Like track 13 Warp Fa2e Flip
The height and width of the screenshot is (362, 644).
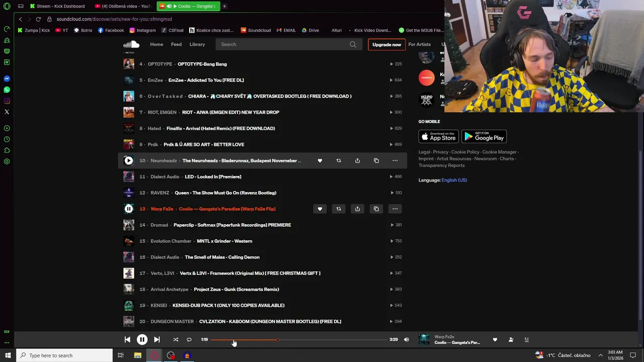pyautogui.click(x=320, y=209)
